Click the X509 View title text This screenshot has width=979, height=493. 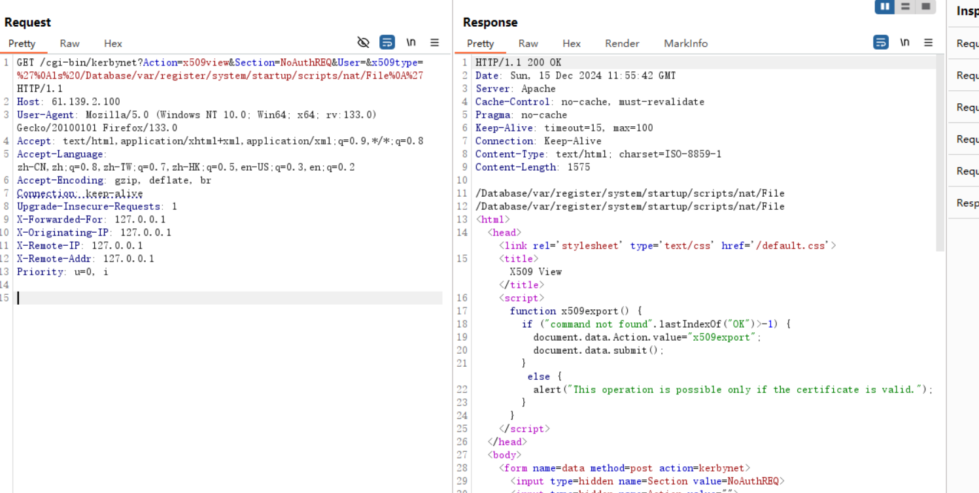tap(536, 272)
